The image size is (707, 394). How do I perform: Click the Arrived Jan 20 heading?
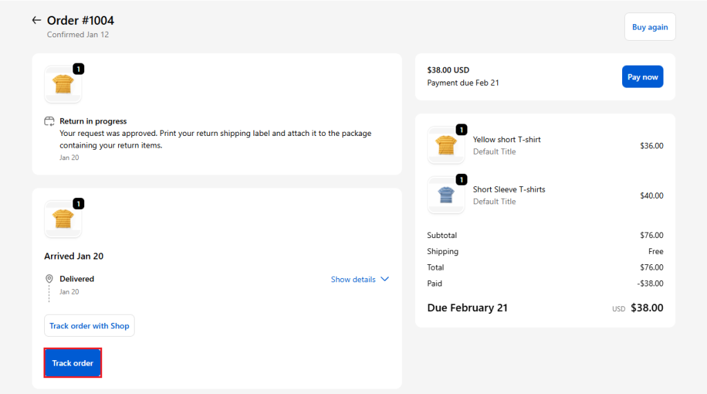click(x=73, y=256)
